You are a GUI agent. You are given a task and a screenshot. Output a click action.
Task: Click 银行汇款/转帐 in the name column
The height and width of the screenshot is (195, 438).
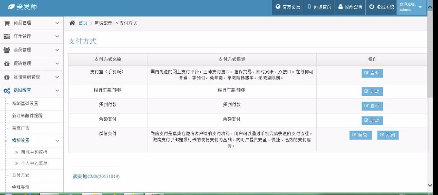click(x=108, y=90)
